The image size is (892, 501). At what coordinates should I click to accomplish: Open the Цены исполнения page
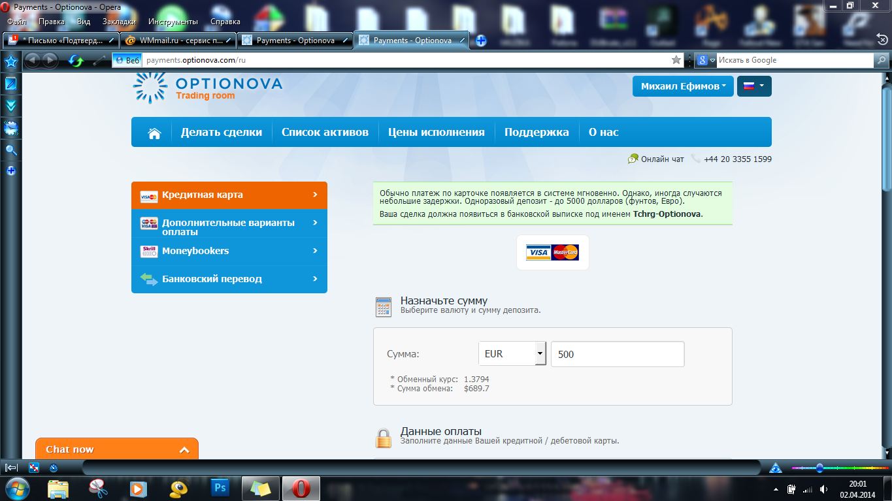click(x=437, y=132)
